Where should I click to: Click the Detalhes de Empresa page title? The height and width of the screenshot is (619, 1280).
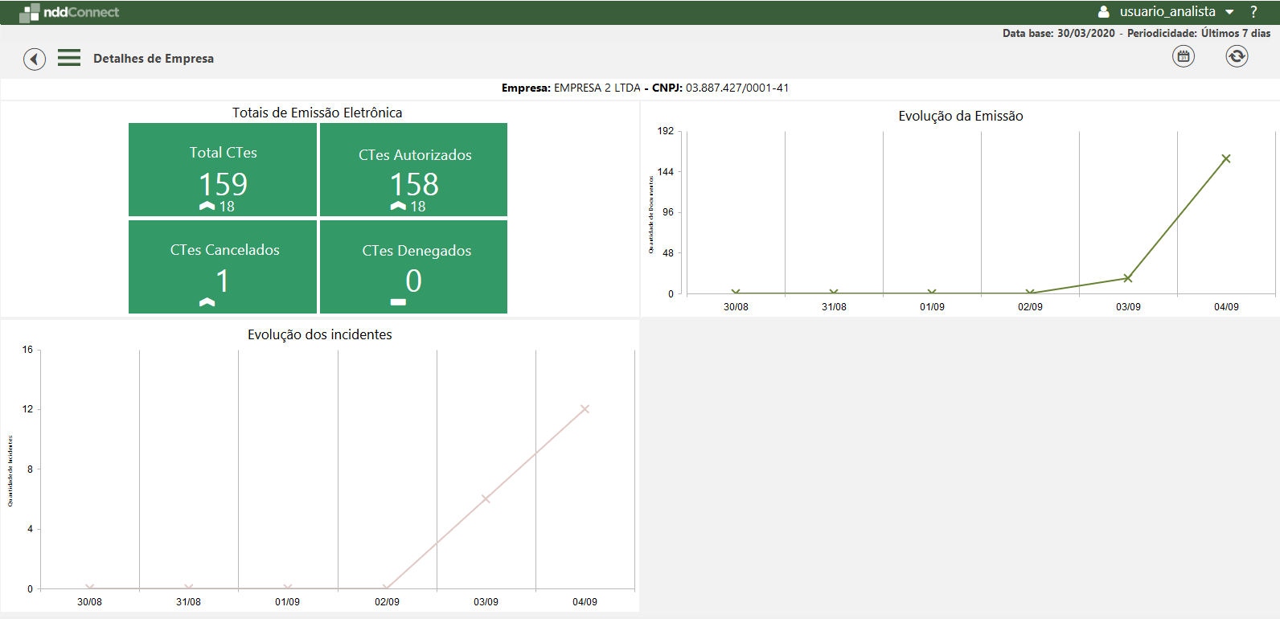coord(154,59)
